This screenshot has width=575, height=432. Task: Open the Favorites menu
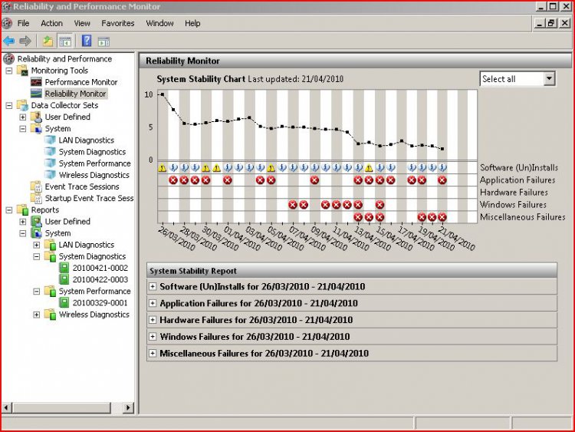[118, 23]
